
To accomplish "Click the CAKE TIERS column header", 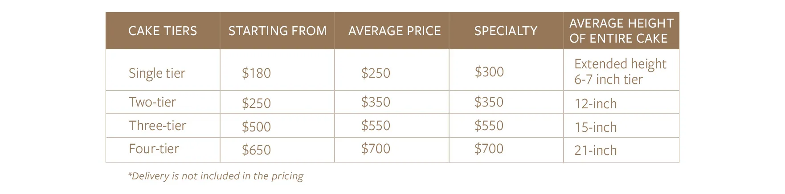I will click(x=163, y=31).
